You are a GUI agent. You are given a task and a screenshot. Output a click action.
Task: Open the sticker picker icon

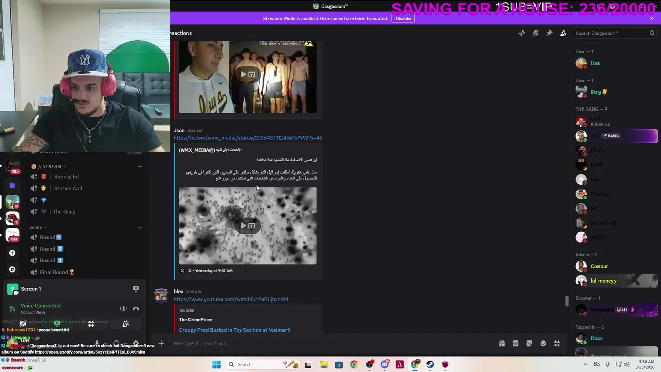tap(529, 343)
